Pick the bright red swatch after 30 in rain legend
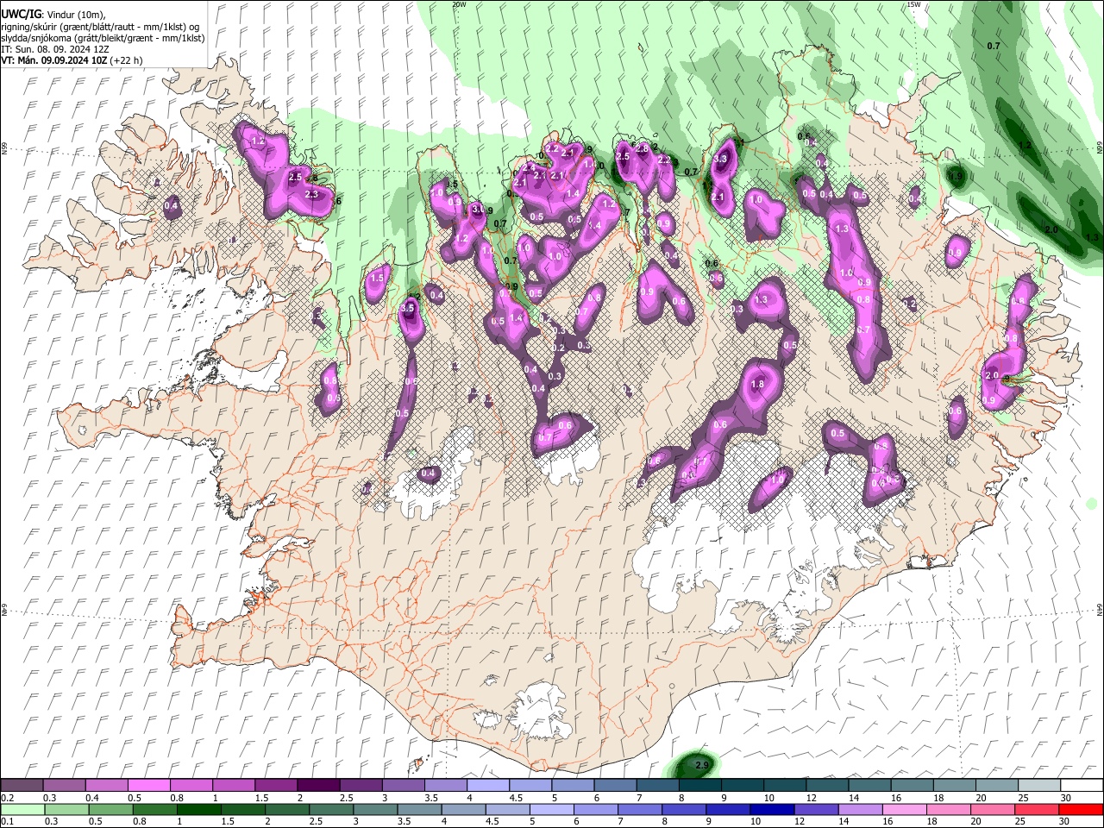This screenshot has height=828, width=1104. (x=1079, y=809)
